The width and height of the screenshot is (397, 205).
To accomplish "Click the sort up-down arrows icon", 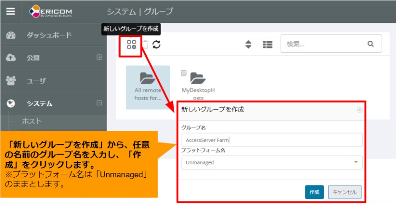I will [248, 44].
